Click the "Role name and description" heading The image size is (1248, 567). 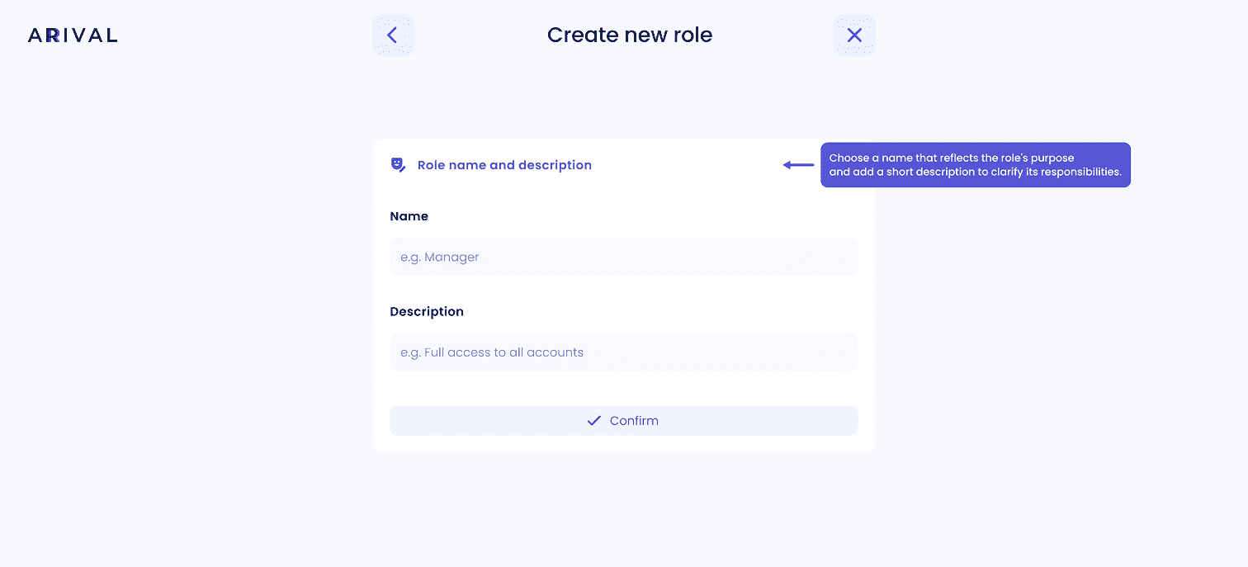click(504, 165)
